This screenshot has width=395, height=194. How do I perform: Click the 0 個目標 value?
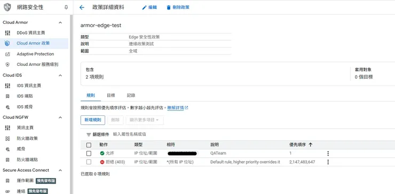coord(364,77)
